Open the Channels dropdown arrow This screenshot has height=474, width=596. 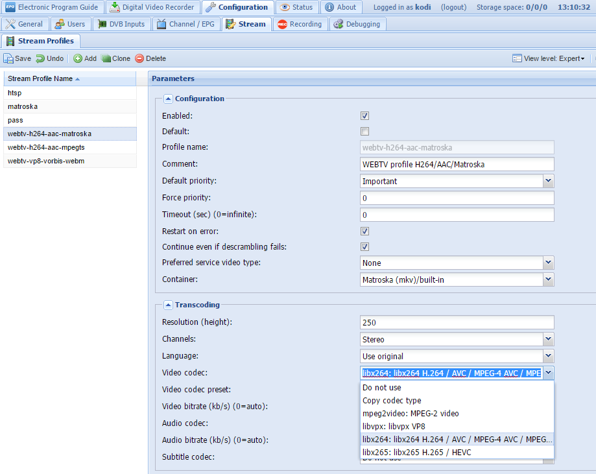tap(548, 339)
